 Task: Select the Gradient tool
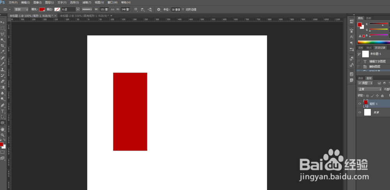pos(2,87)
